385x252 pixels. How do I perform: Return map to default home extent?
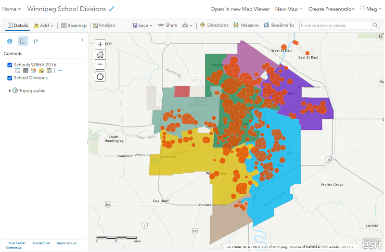click(100, 54)
